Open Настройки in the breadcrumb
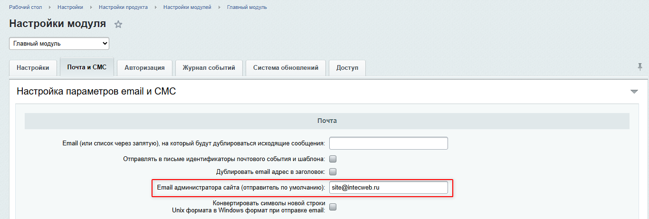The height and width of the screenshot is (219, 649). point(70,7)
